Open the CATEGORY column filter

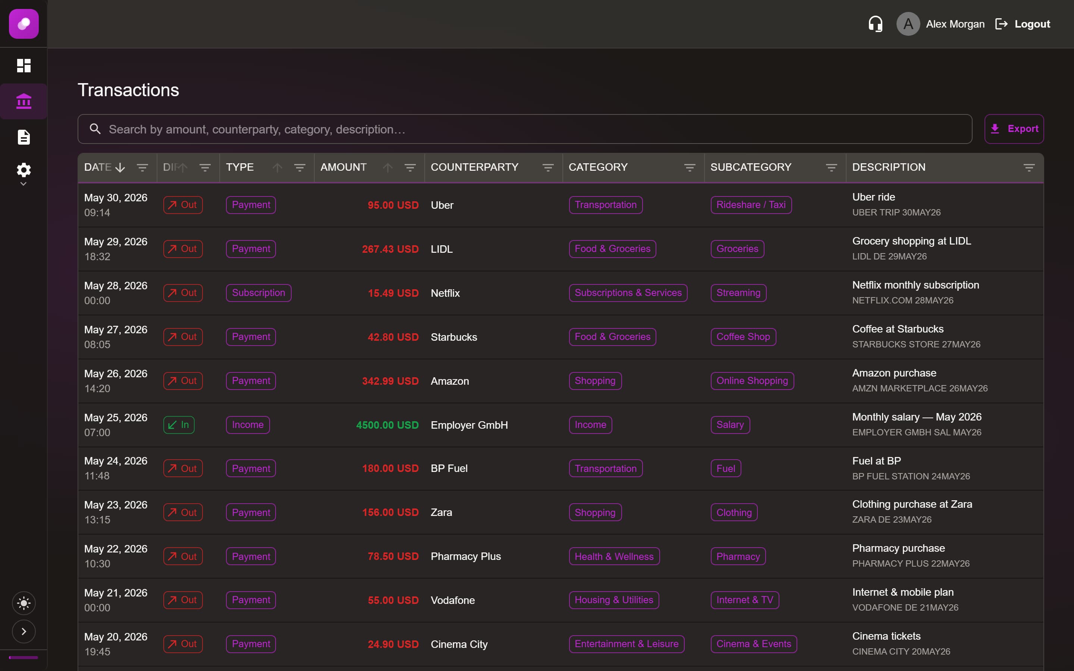click(x=690, y=168)
